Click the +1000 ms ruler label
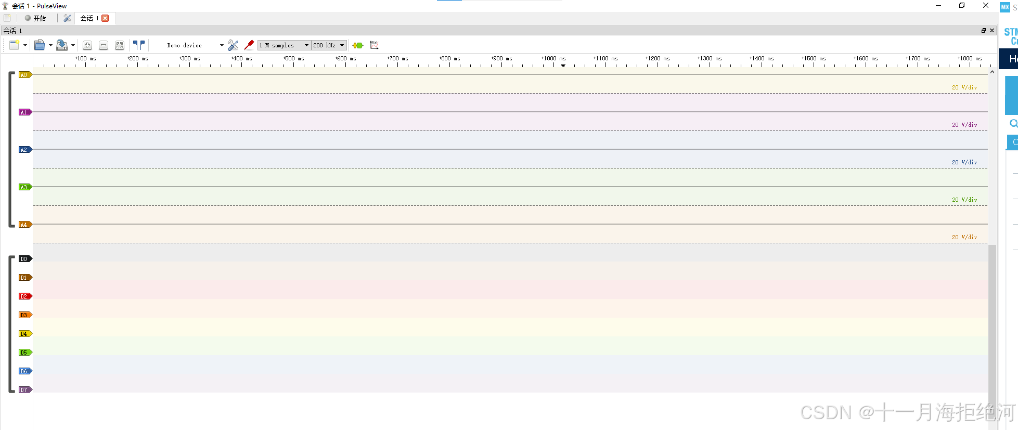 (553, 58)
